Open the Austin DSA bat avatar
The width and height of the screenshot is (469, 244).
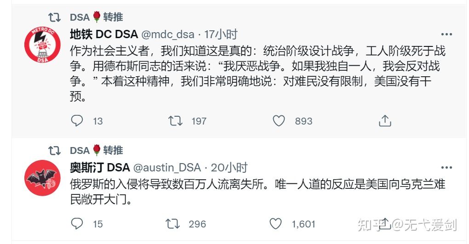42,178
